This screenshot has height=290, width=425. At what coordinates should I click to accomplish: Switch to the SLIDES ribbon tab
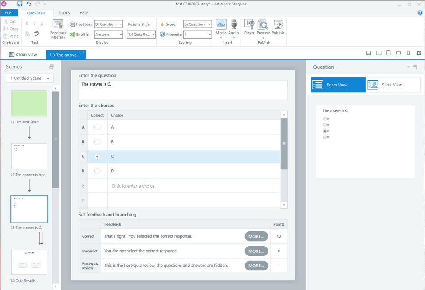[64, 13]
